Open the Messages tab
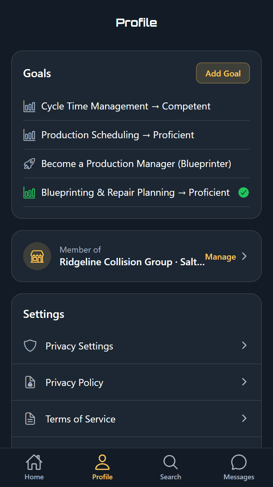The width and height of the screenshot is (273, 487). [x=239, y=467]
